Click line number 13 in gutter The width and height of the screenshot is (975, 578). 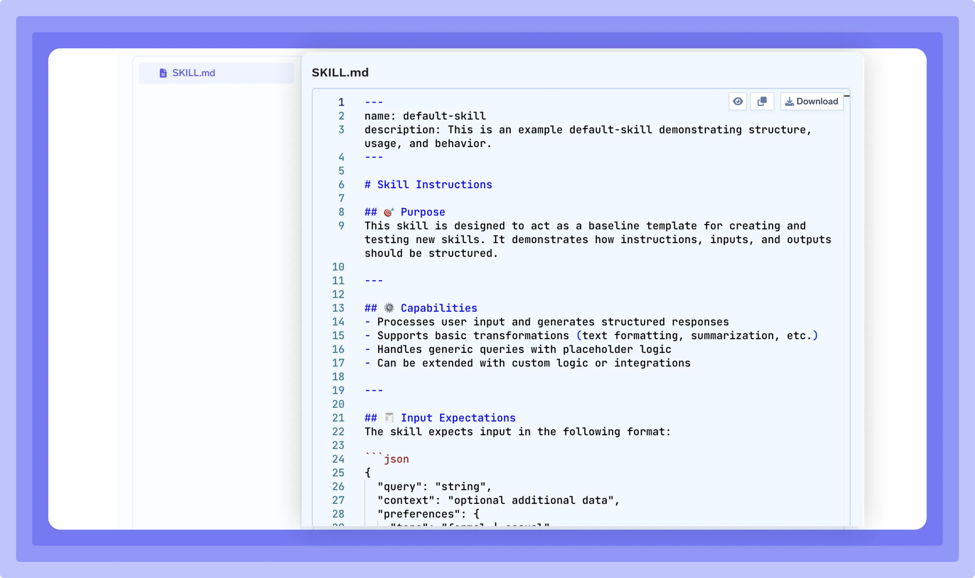338,308
